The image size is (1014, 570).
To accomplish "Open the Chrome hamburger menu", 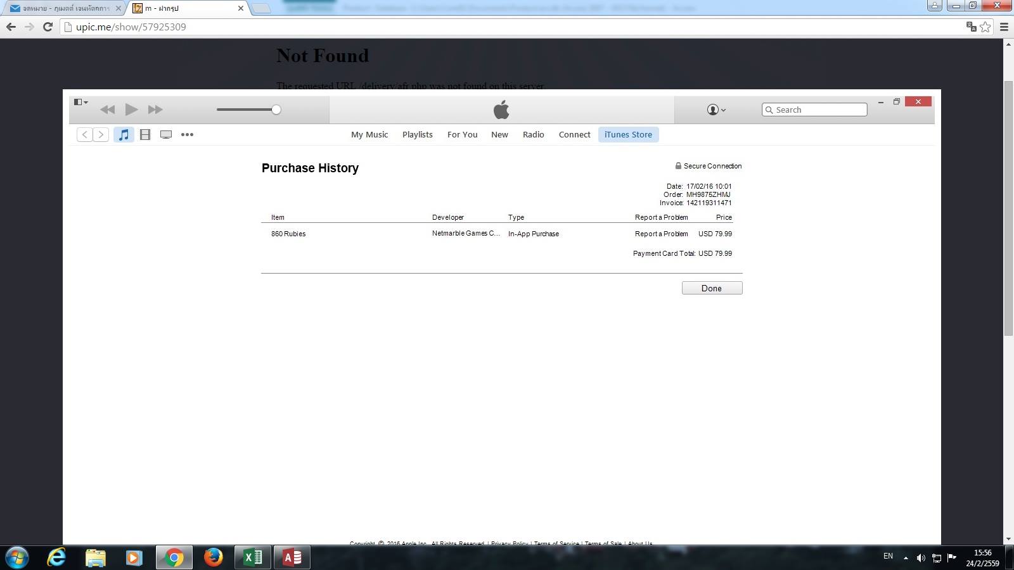I will (x=1004, y=27).
